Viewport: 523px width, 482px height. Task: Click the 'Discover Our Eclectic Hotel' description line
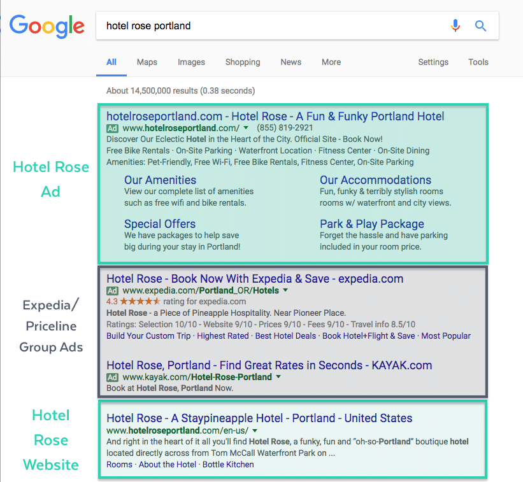coord(245,139)
